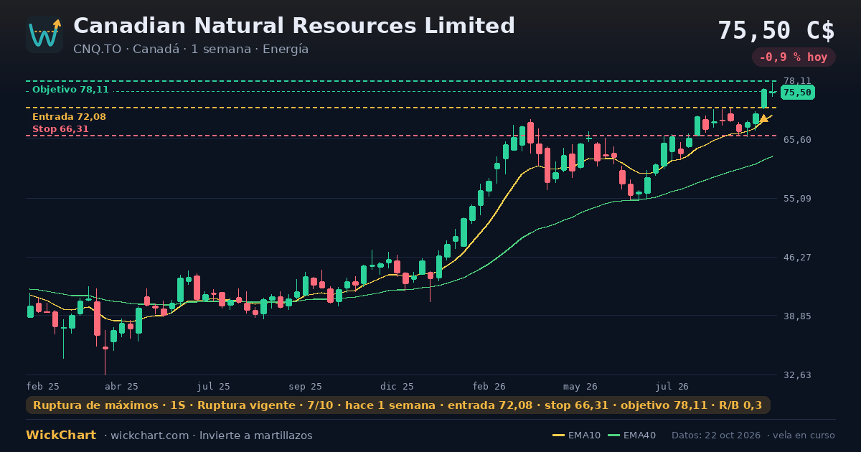Select the Canadian Natural Resources Limited title

tap(294, 26)
